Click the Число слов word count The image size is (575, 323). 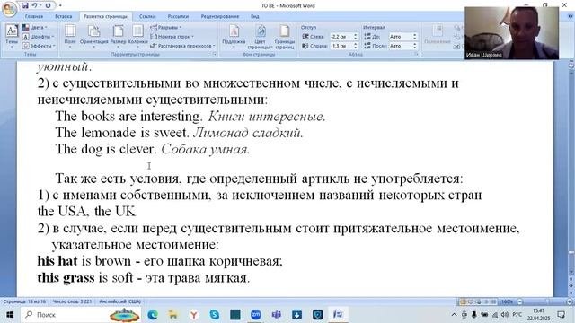point(72,301)
